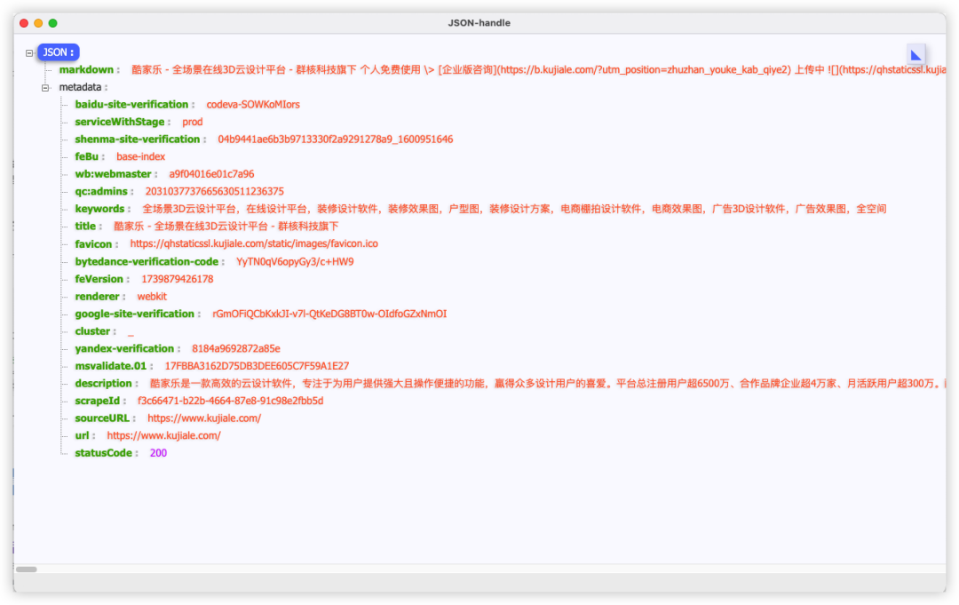Click the favicon key

click(93, 244)
